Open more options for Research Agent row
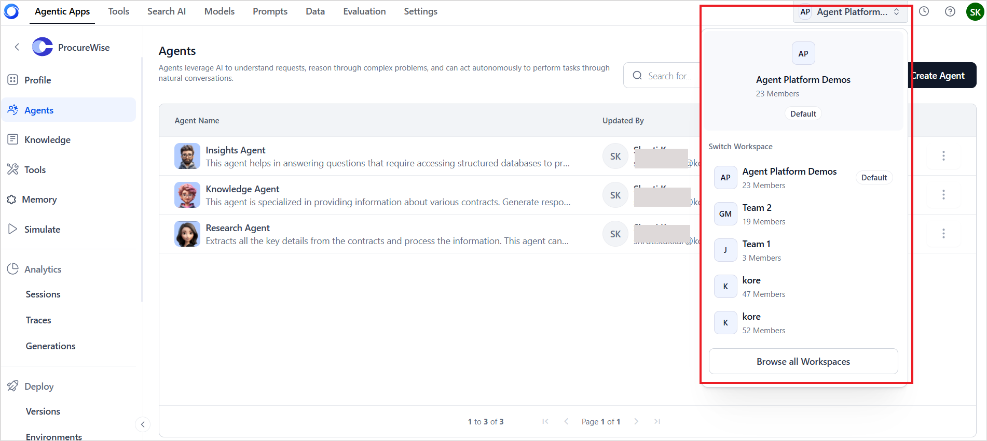Screen dimensions: 987x441 click(943, 233)
